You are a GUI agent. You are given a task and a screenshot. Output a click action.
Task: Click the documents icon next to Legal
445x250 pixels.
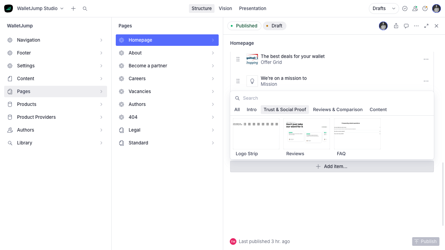[x=121, y=130]
